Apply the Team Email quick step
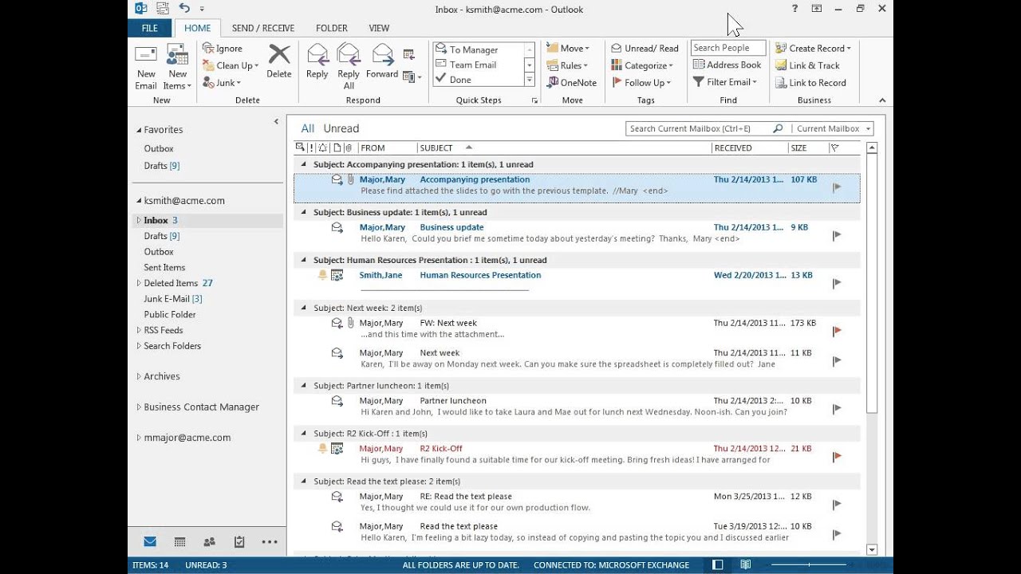 479,65
